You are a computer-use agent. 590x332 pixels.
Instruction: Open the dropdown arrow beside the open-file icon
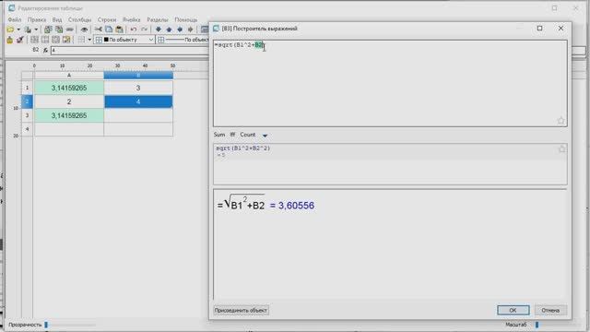point(18,30)
